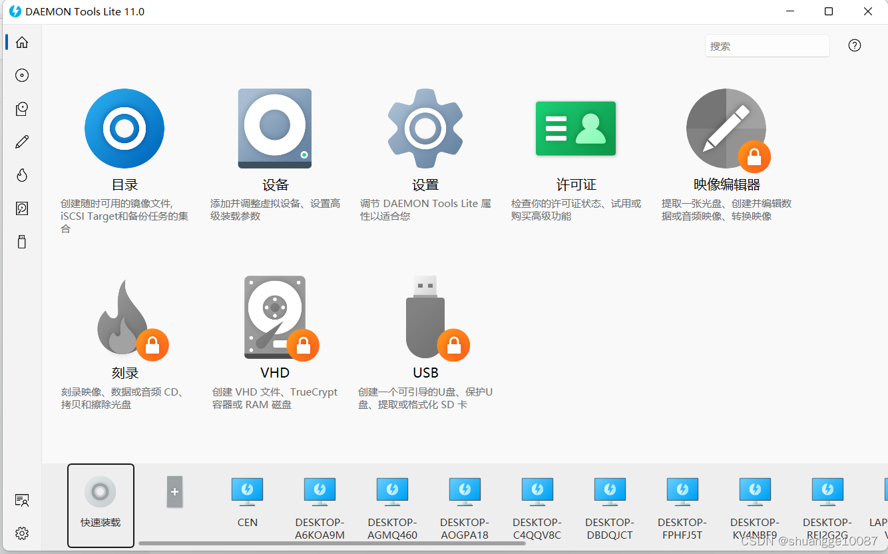
Task: Open the locked 刻录 burn tile
Action: [132, 320]
